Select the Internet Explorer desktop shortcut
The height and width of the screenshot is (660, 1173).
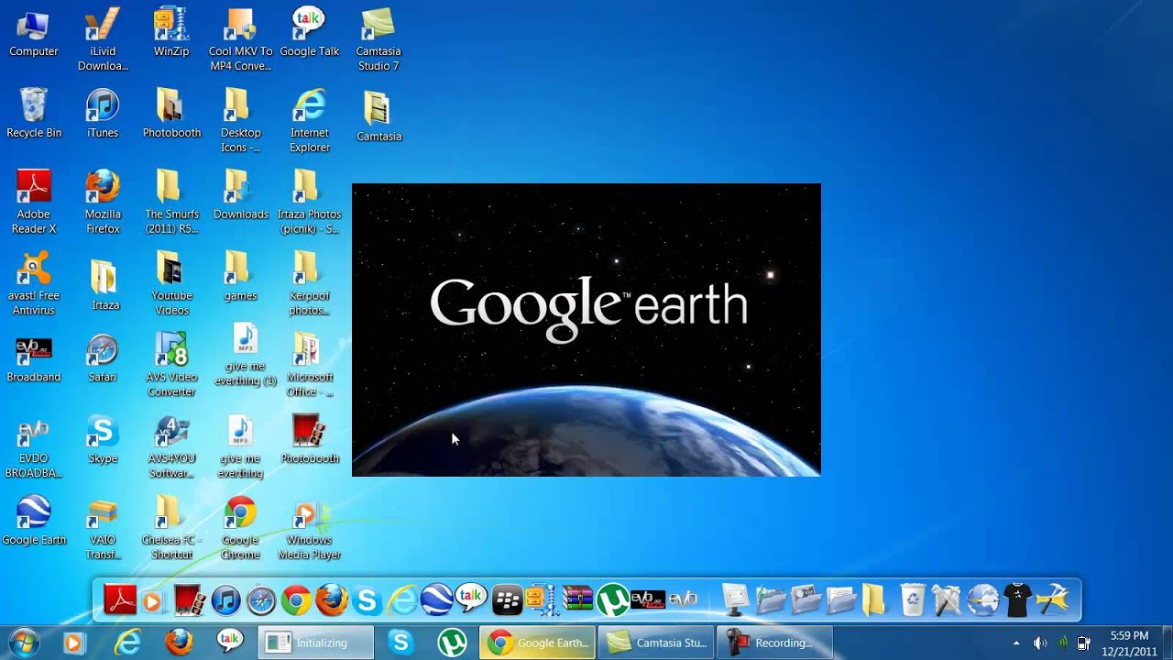309,121
